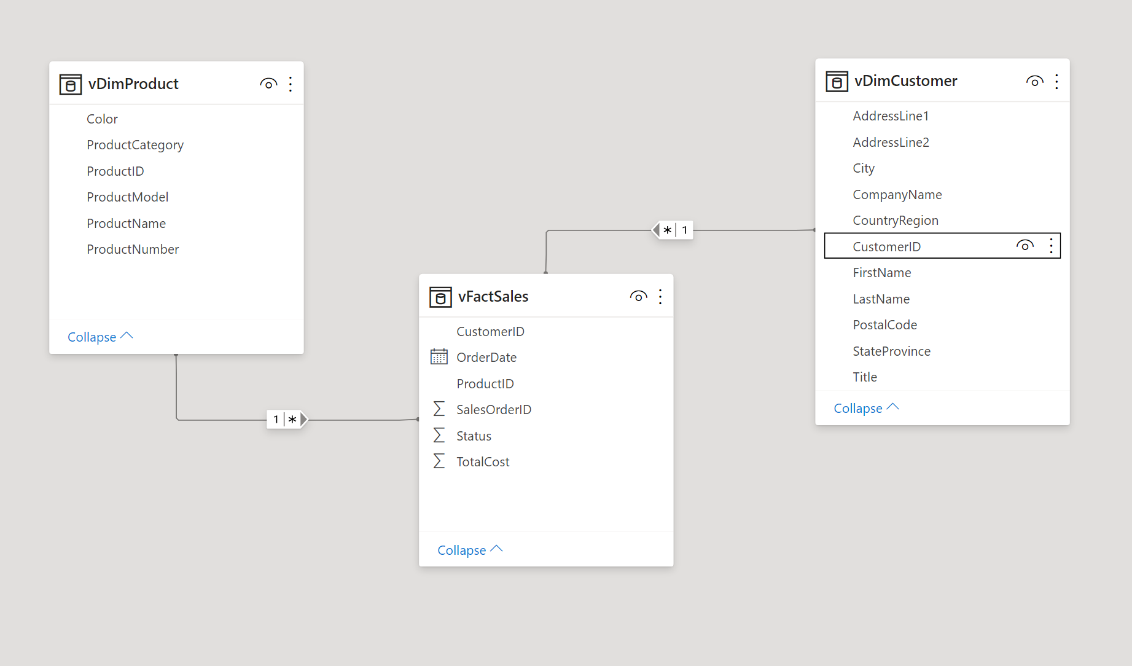Open more options for CustomerID field in vDimCustomer
Image resolution: width=1132 pixels, height=666 pixels.
click(1051, 246)
